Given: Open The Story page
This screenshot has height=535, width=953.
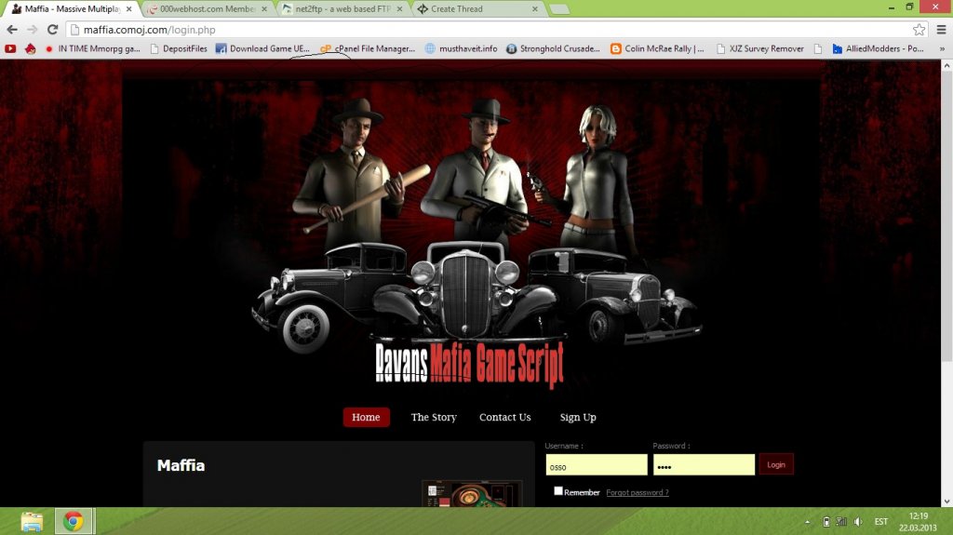Looking at the screenshot, I should [x=434, y=417].
